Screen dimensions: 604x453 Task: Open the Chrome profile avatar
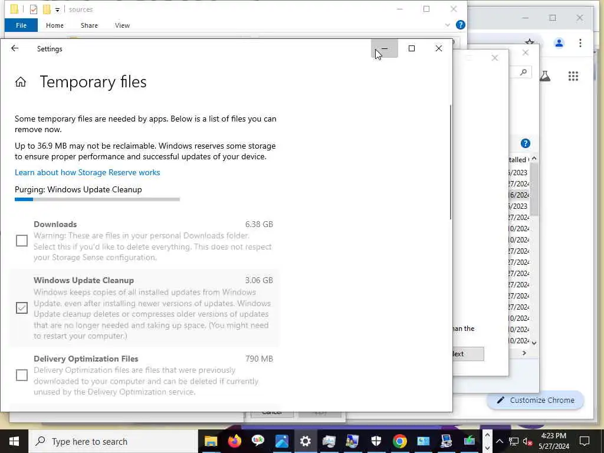pyautogui.click(x=559, y=42)
